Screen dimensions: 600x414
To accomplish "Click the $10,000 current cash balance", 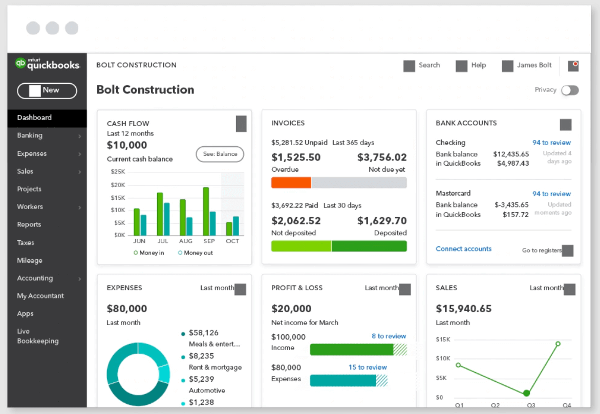I will [126, 145].
